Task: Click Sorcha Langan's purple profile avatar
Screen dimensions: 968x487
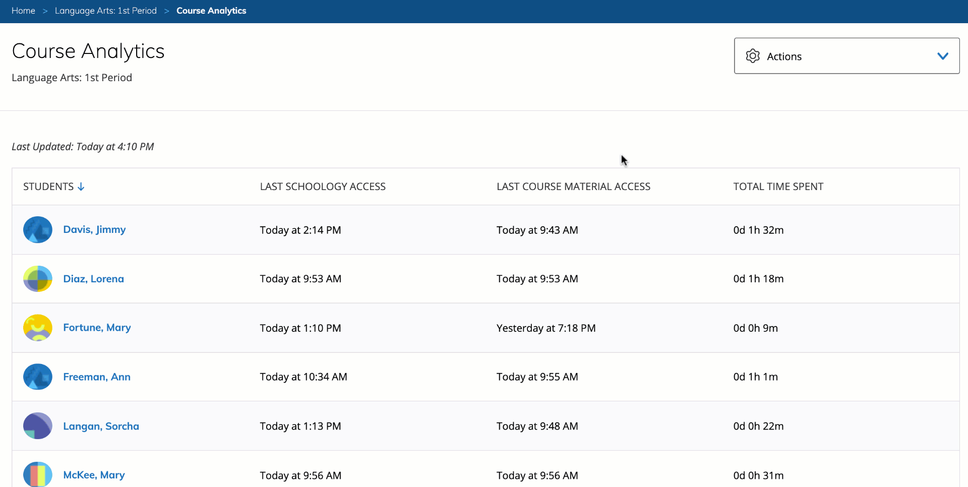Action: point(38,426)
